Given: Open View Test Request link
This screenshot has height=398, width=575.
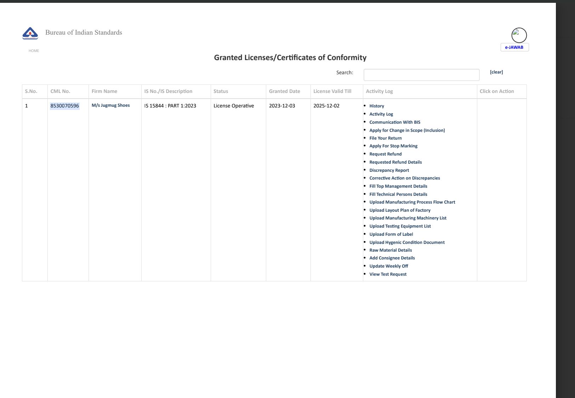Looking at the screenshot, I should [388, 274].
